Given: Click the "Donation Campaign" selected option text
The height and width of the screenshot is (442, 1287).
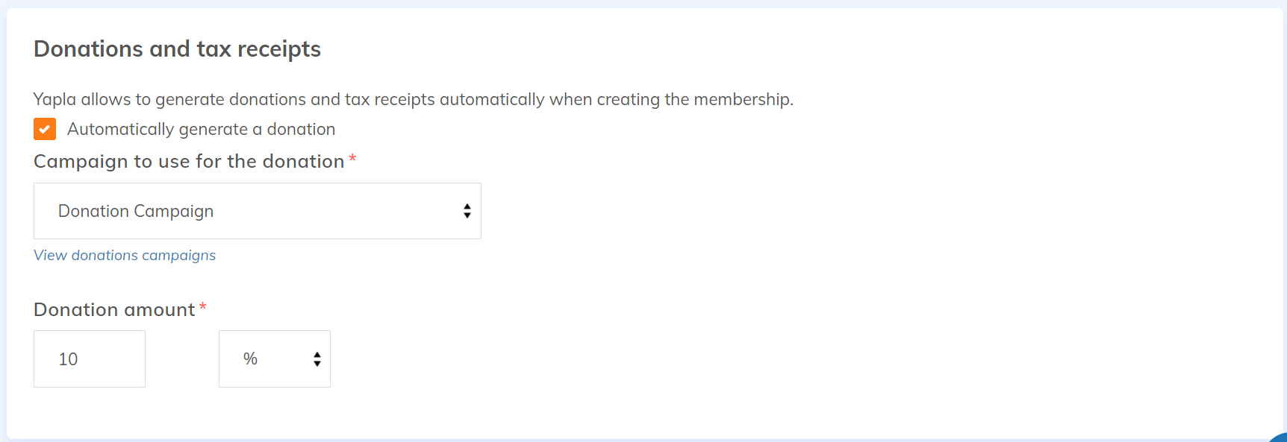Looking at the screenshot, I should (x=136, y=212).
